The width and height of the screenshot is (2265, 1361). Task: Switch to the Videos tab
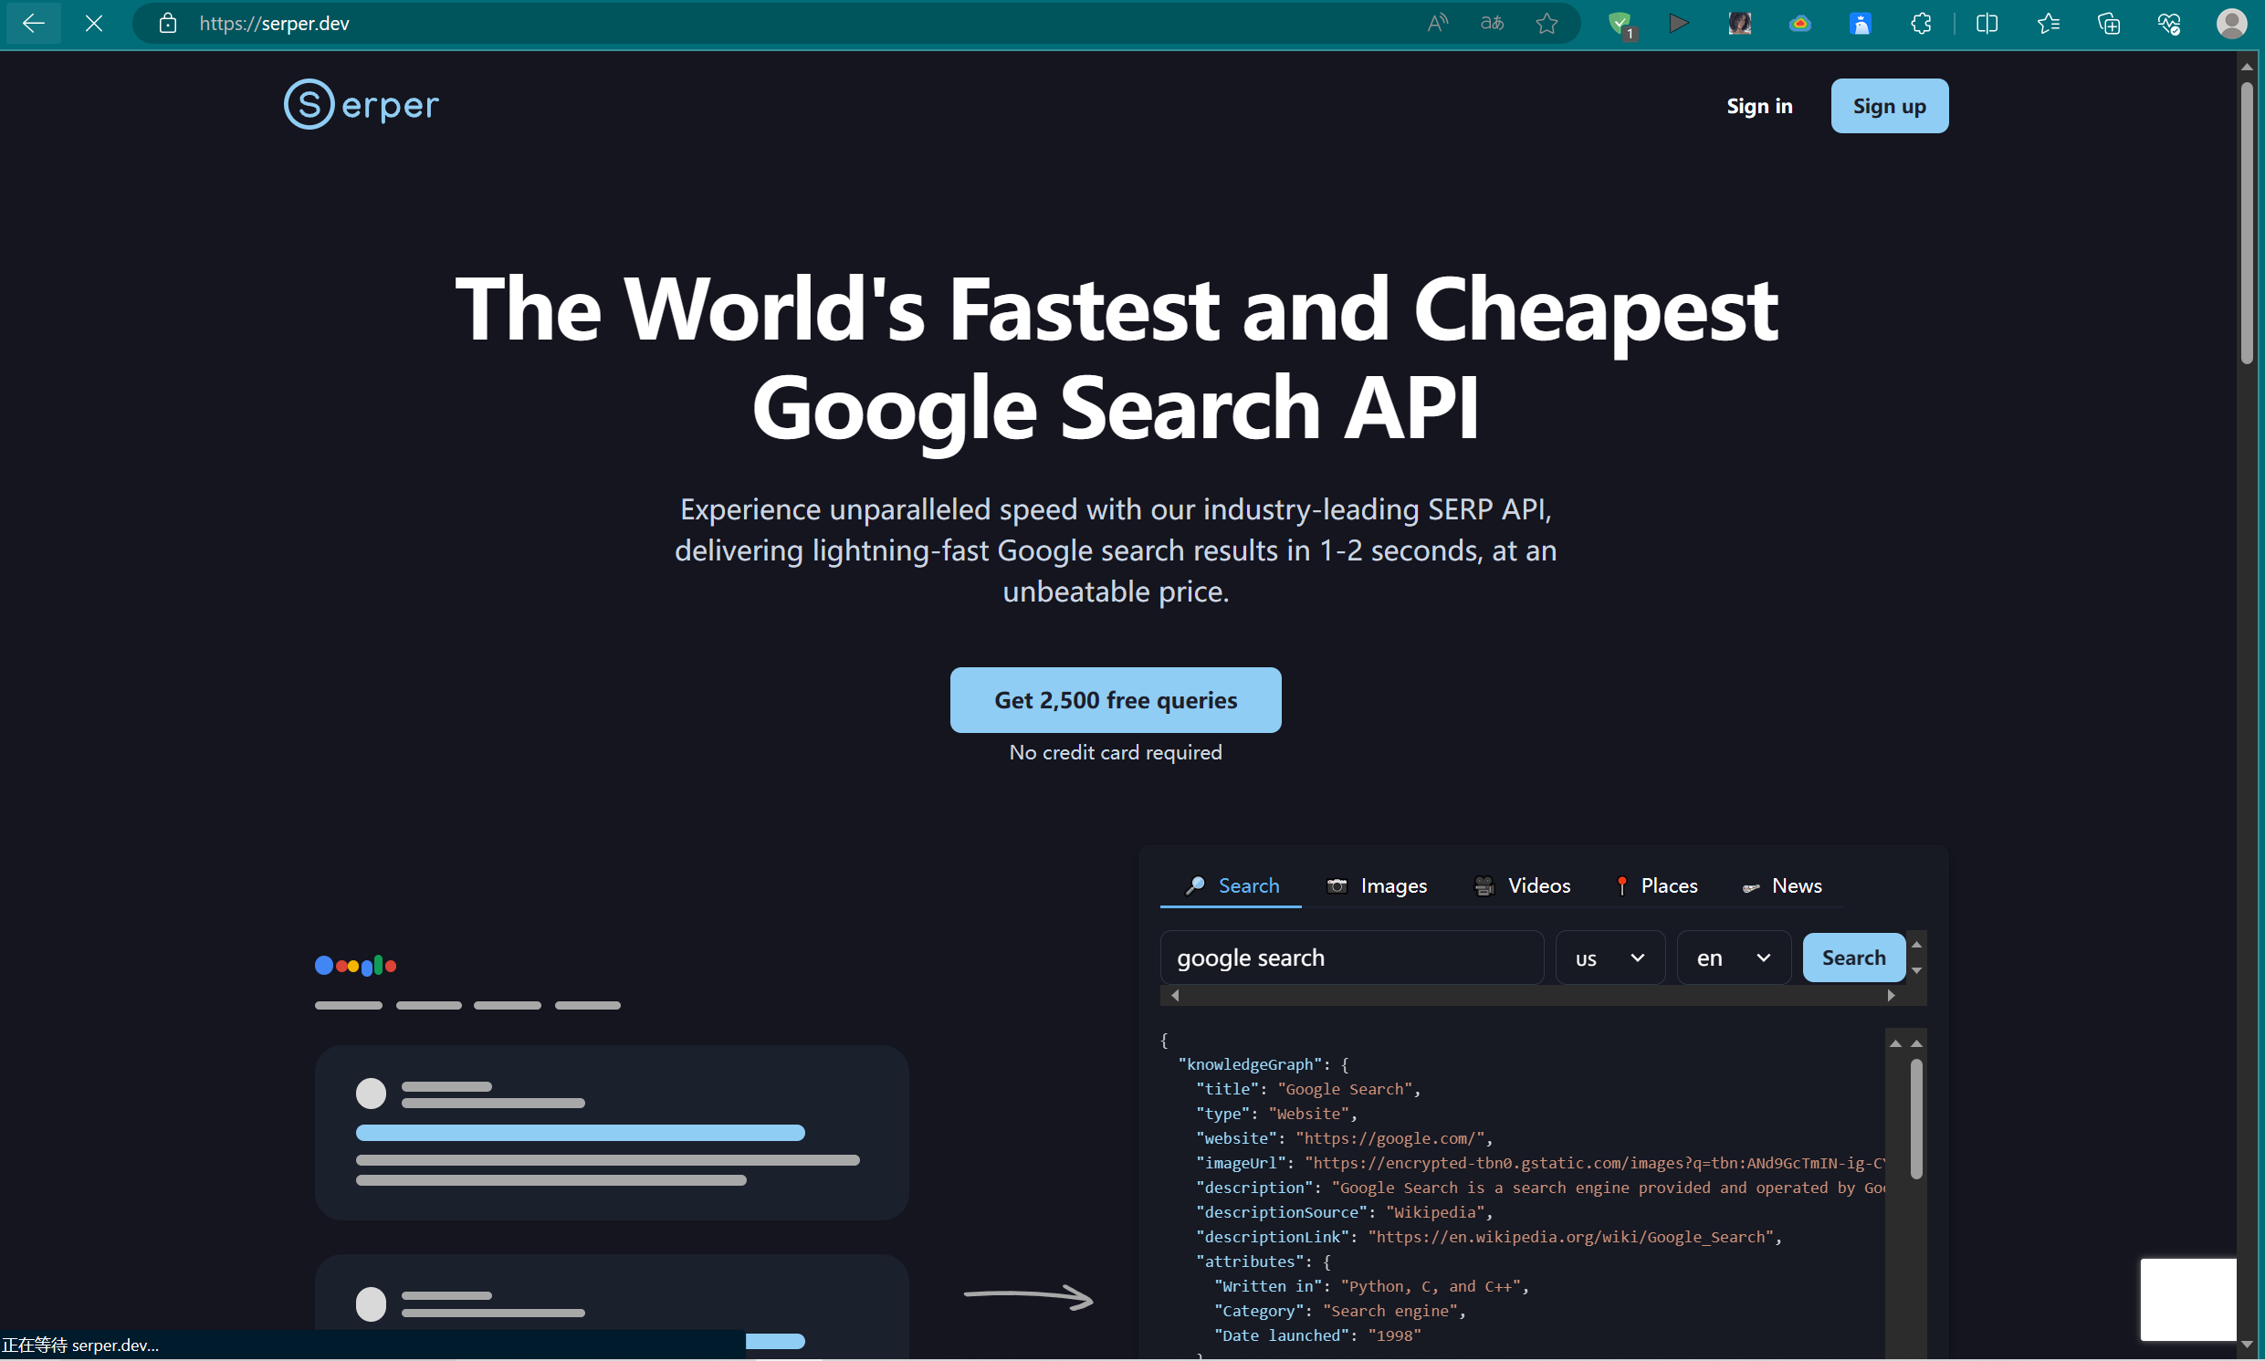[1522, 886]
